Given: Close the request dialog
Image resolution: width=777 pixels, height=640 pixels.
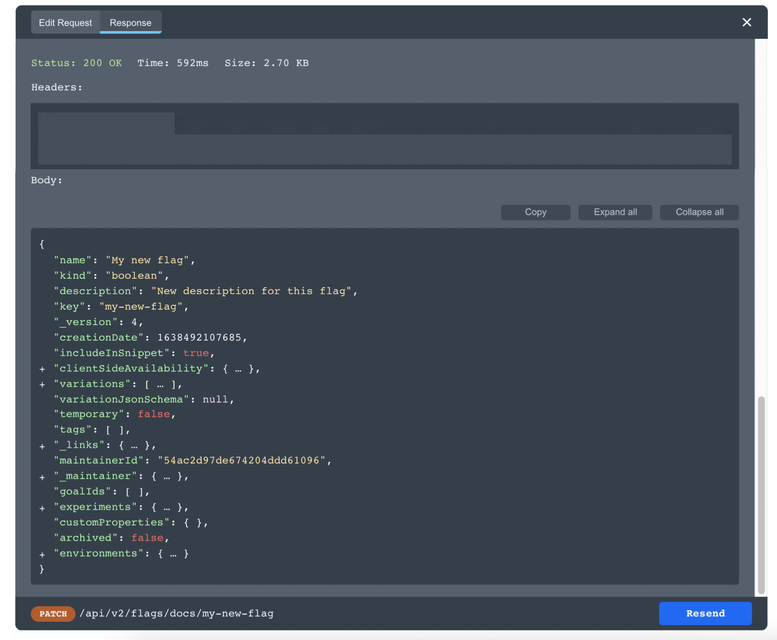Looking at the screenshot, I should [x=746, y=22].
